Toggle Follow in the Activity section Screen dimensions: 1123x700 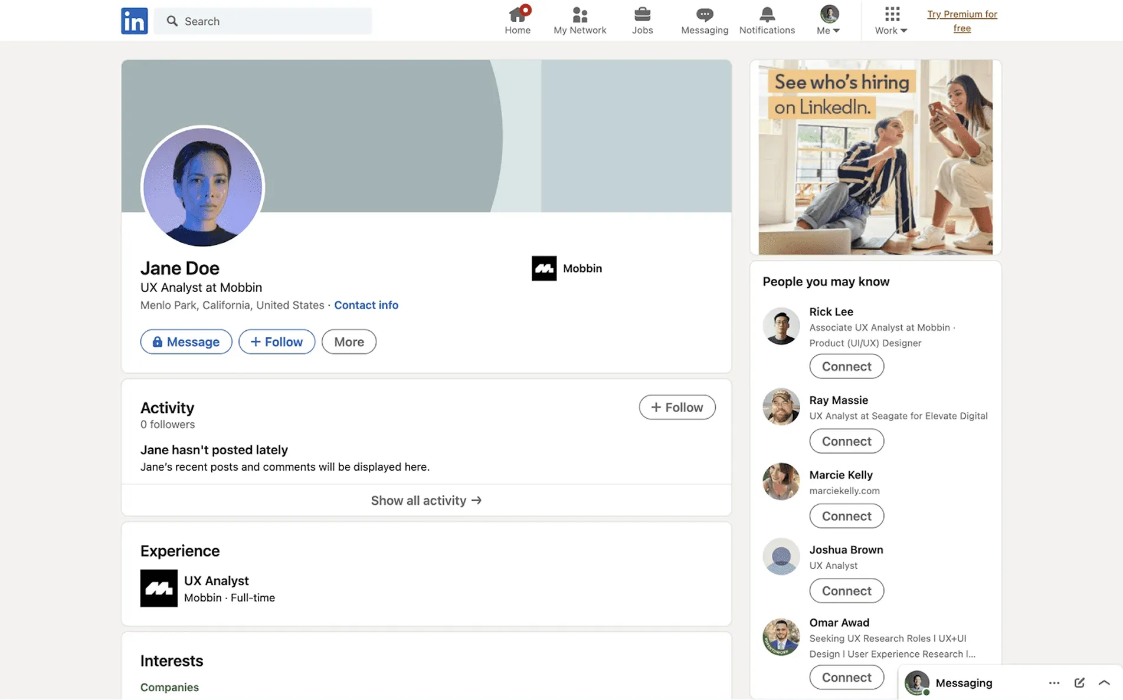[677, 407]
